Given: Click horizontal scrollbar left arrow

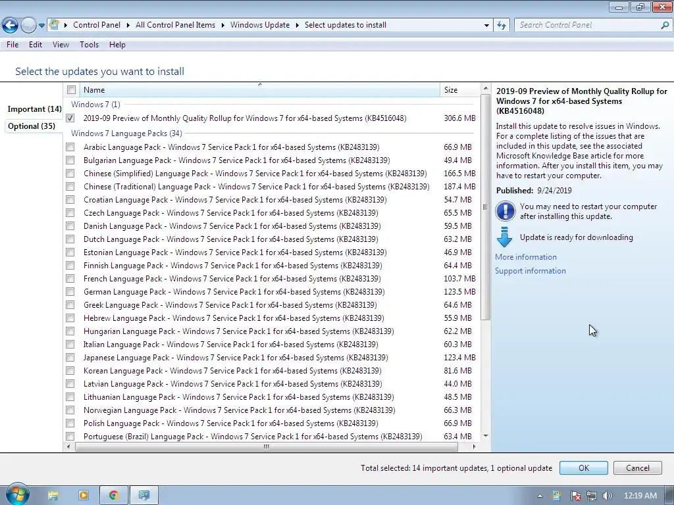Looking at the screenshot, I should [68, 446].
